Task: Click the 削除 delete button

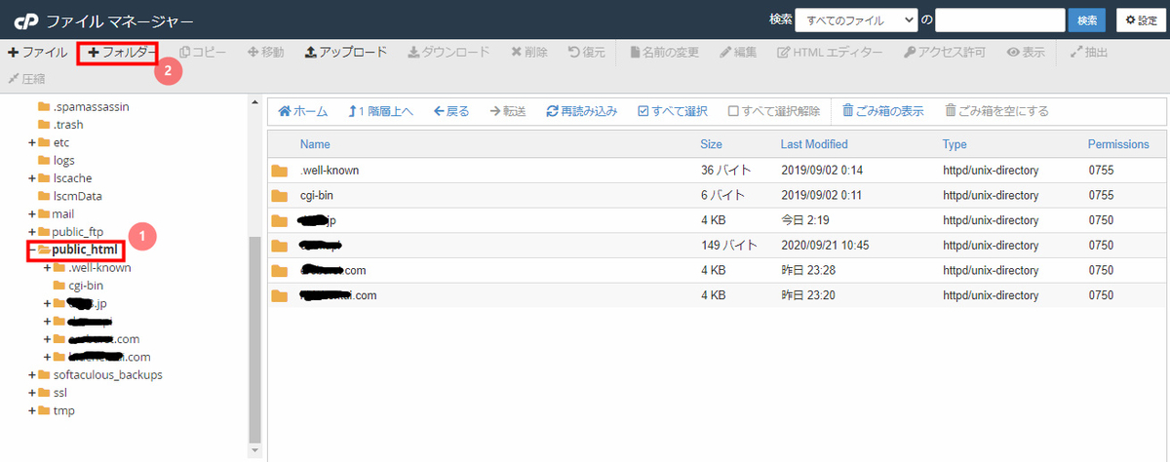Action: (x=529, y=52)
